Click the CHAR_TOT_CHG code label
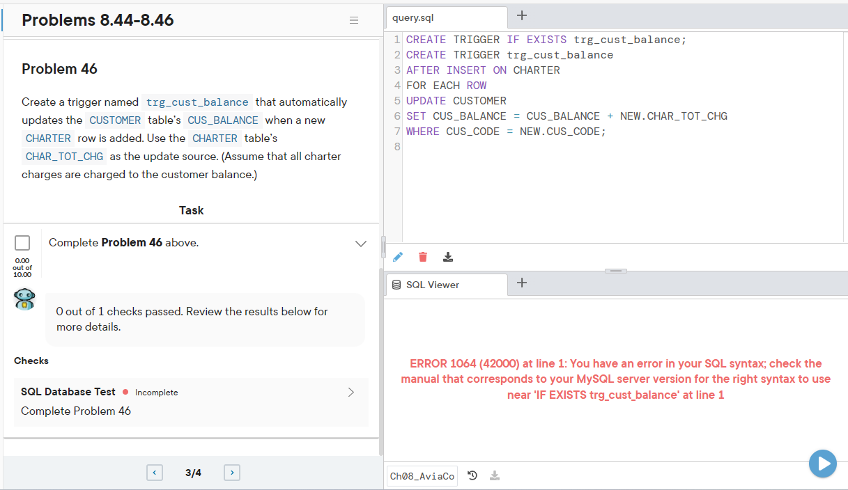Viewport: 848px width, 490px height. tap(64, 157)
